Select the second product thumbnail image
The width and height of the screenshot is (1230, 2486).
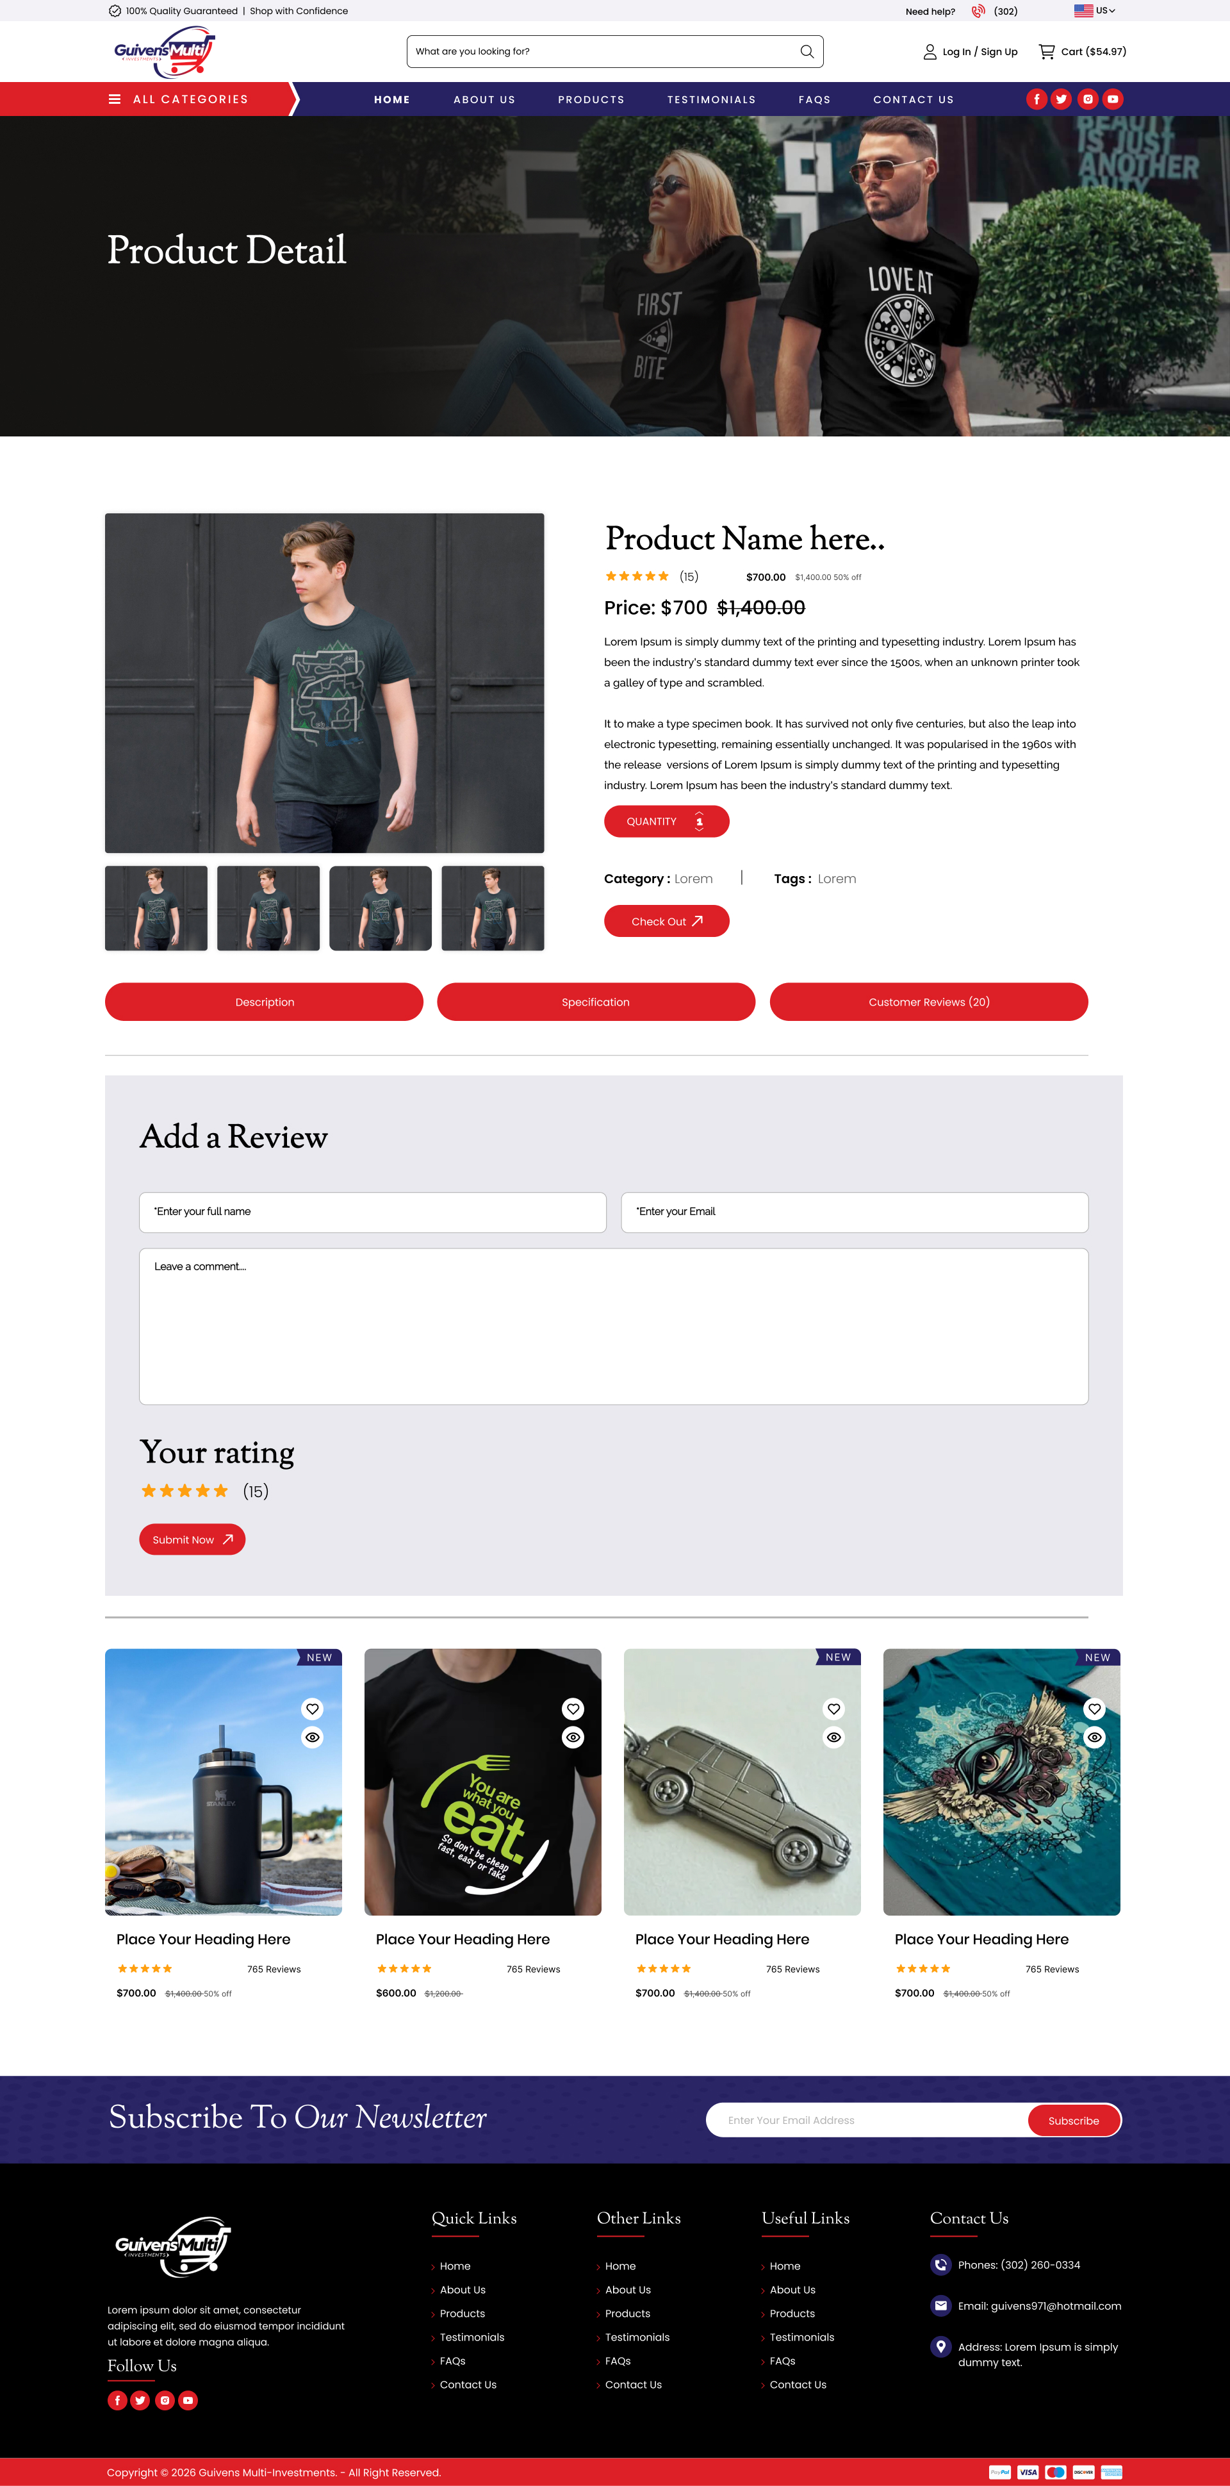268,908
